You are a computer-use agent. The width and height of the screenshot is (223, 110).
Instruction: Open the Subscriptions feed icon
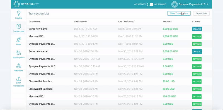19,53
